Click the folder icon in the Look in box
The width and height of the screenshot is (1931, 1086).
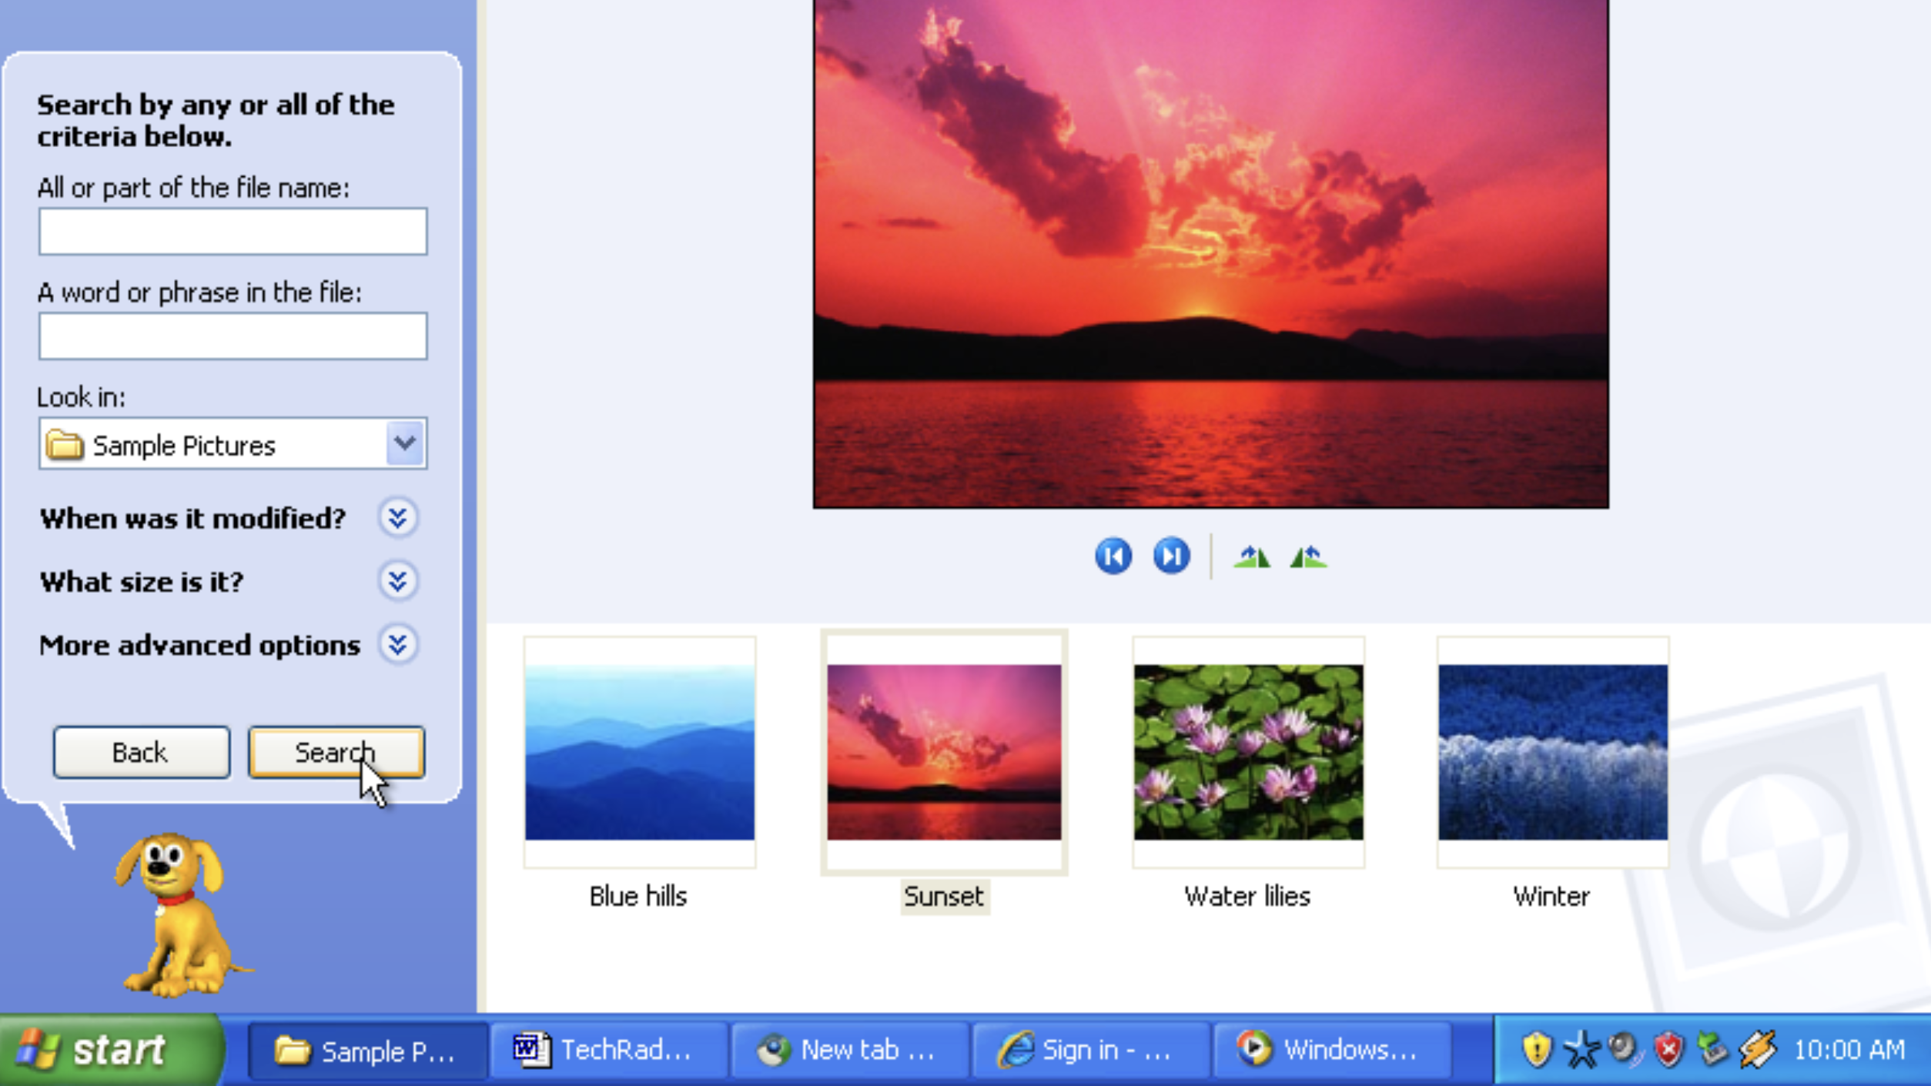tap(66, 443)
